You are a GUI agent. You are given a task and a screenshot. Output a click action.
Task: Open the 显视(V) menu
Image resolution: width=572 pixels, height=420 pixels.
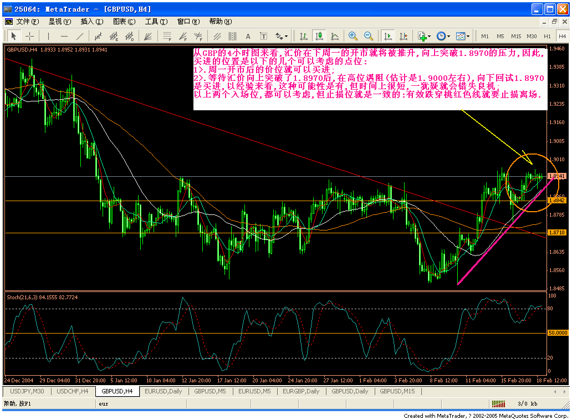60,22
